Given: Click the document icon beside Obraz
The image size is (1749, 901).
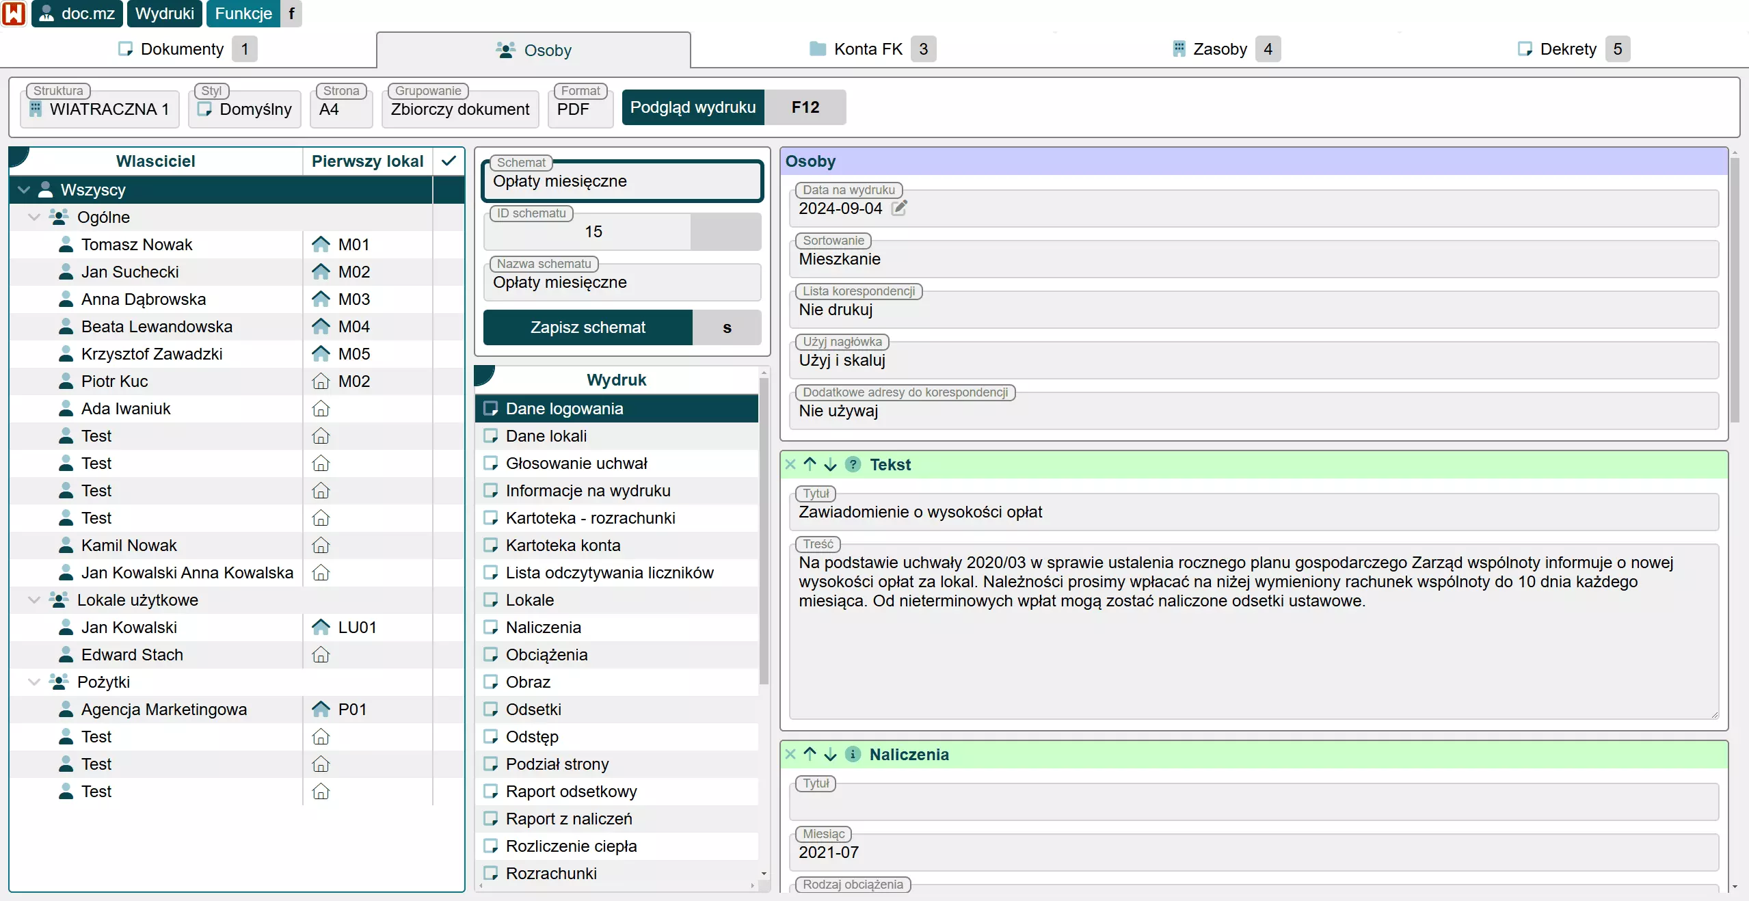Looking at the screenshot, I should coord(490,682).
